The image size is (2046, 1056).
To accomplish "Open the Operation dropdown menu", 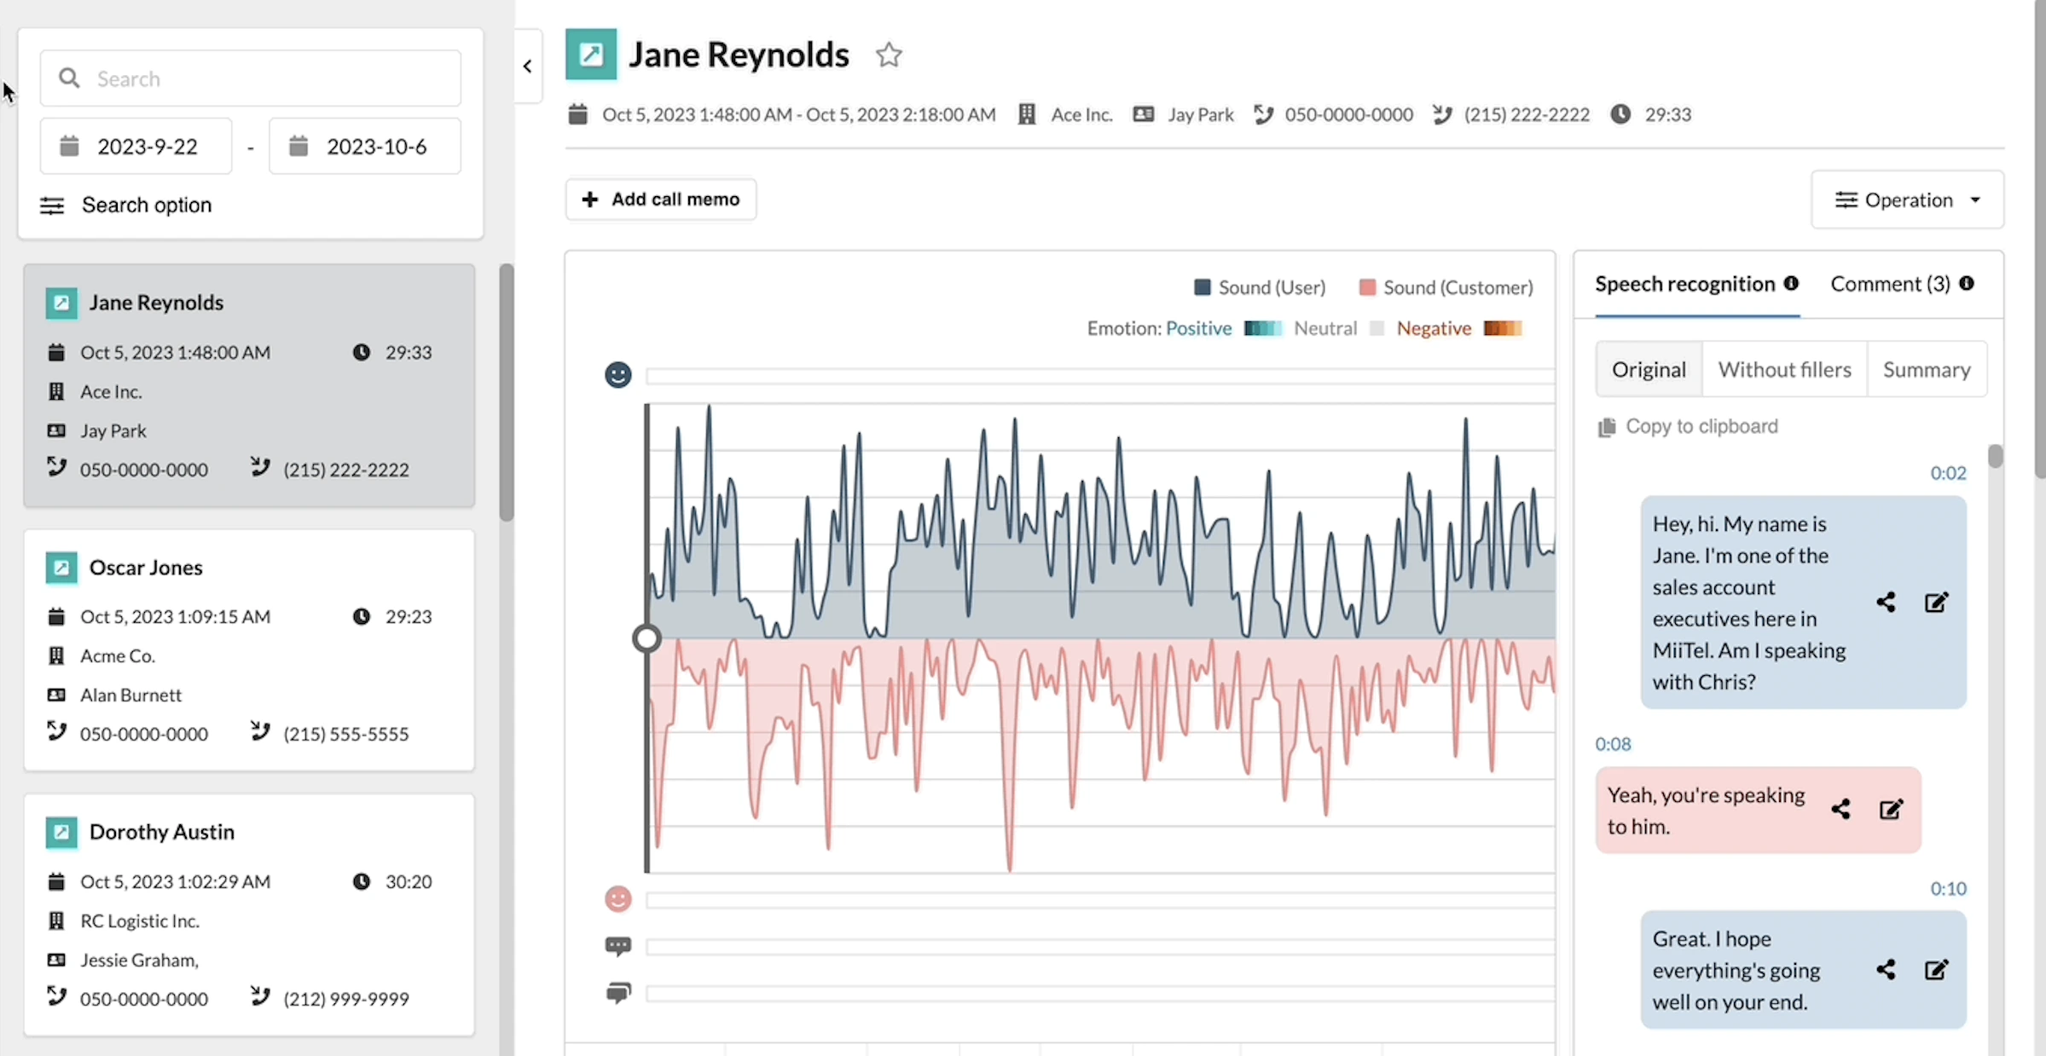I will [1906, 198].
